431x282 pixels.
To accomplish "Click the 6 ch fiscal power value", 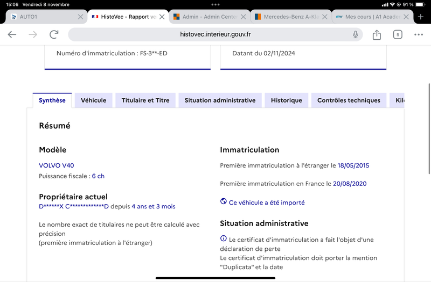I will [x=98, y=176].
